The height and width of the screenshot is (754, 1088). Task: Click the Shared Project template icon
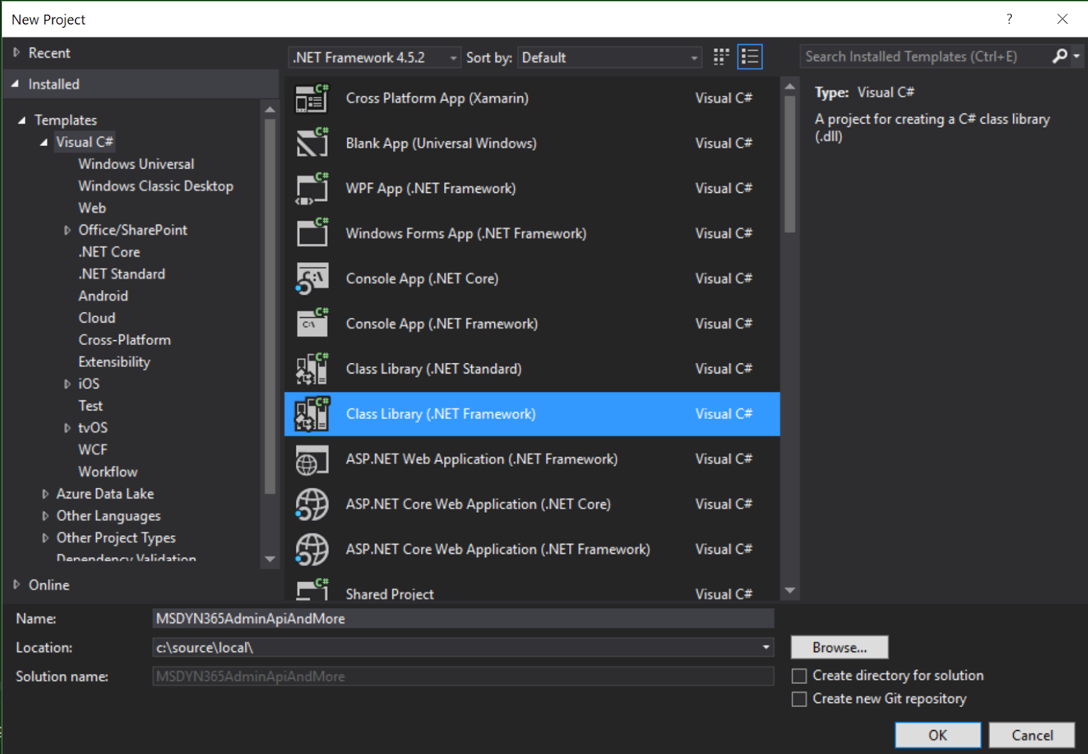click(x=312, y=589)
